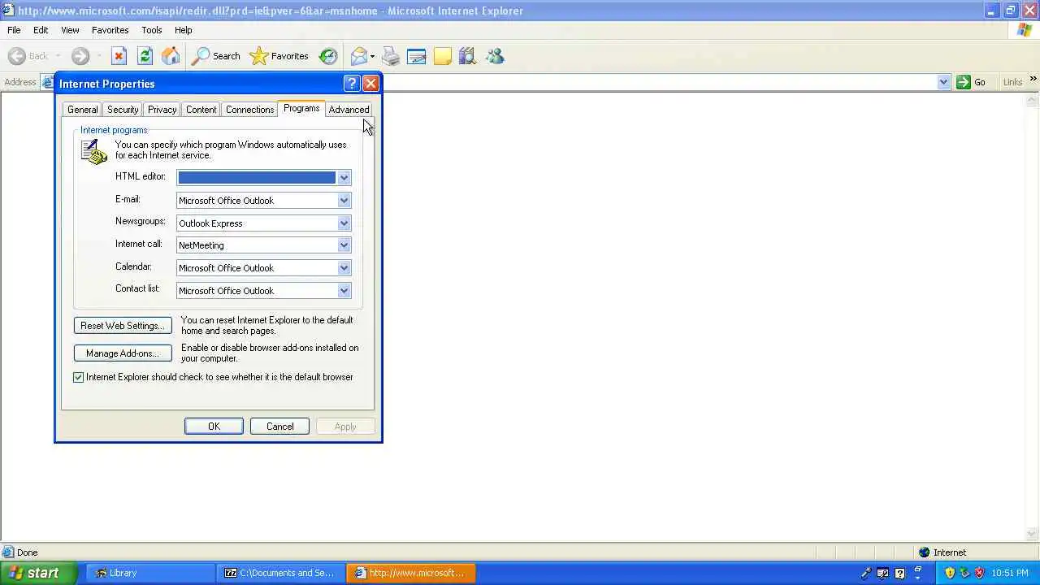
Task: Click the Go button beside the address bar
Action: tap(972, 82)
